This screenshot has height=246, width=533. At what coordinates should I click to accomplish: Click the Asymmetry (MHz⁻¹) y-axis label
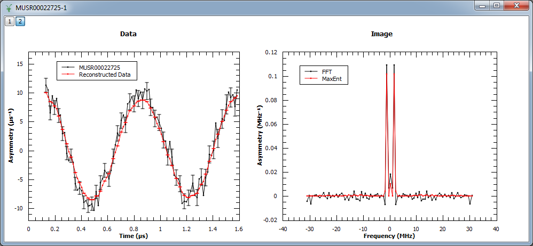click(260, 135)
